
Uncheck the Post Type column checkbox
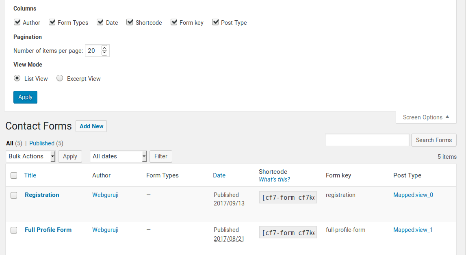click(x=215, y=22)
